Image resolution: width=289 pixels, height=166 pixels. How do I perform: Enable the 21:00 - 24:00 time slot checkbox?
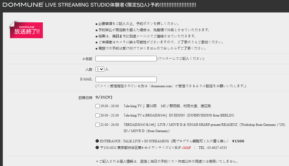[98, 125]
